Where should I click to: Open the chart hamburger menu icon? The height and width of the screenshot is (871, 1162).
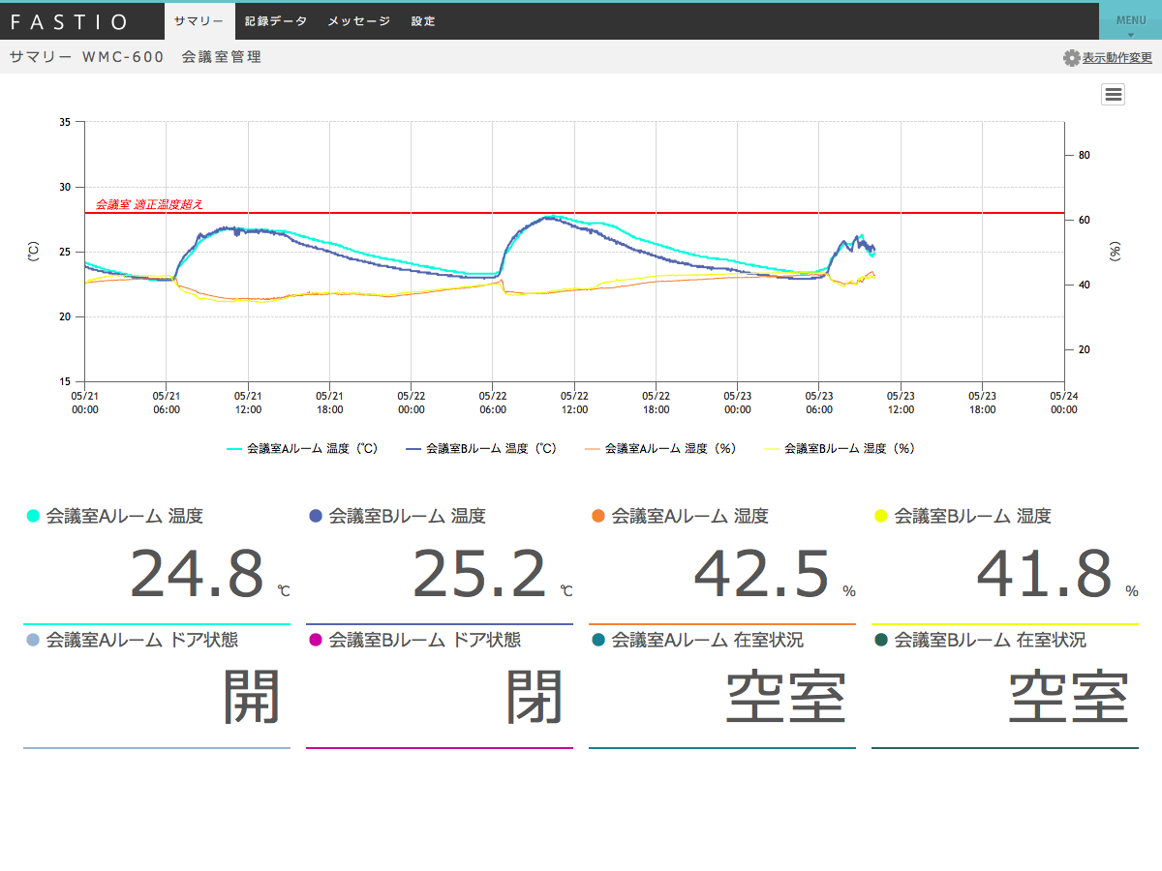(x=1113, y=94)
